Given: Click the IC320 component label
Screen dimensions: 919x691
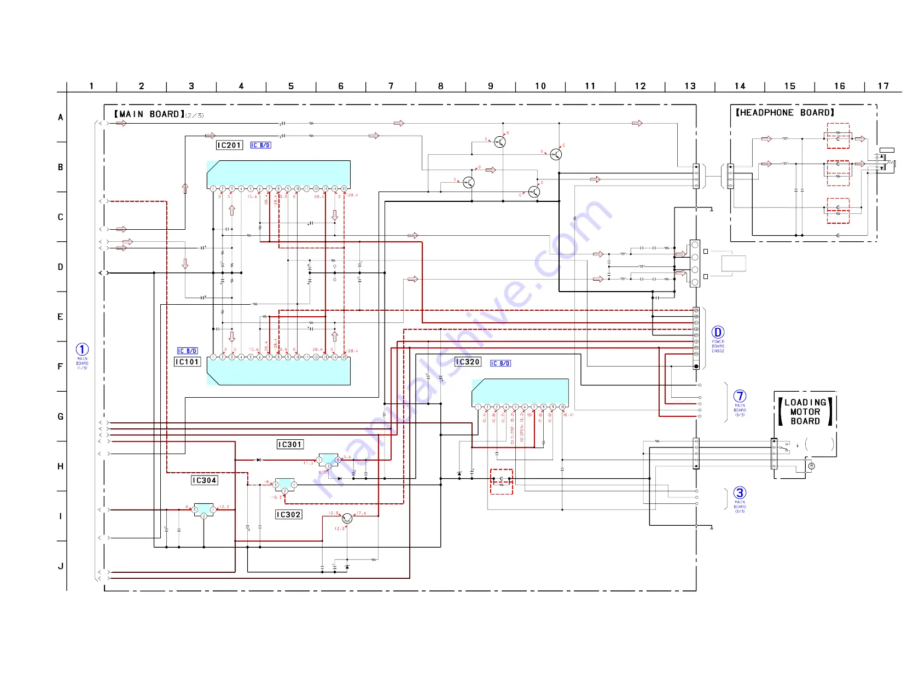Looking at the screenshot, I should pyautogui.click(x=468, y=362).
